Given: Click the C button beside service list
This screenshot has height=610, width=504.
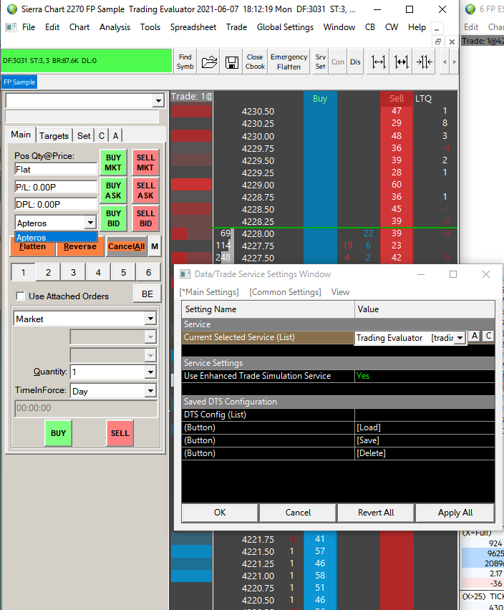Looking at the screenshot, I should [x=488, y=336].
